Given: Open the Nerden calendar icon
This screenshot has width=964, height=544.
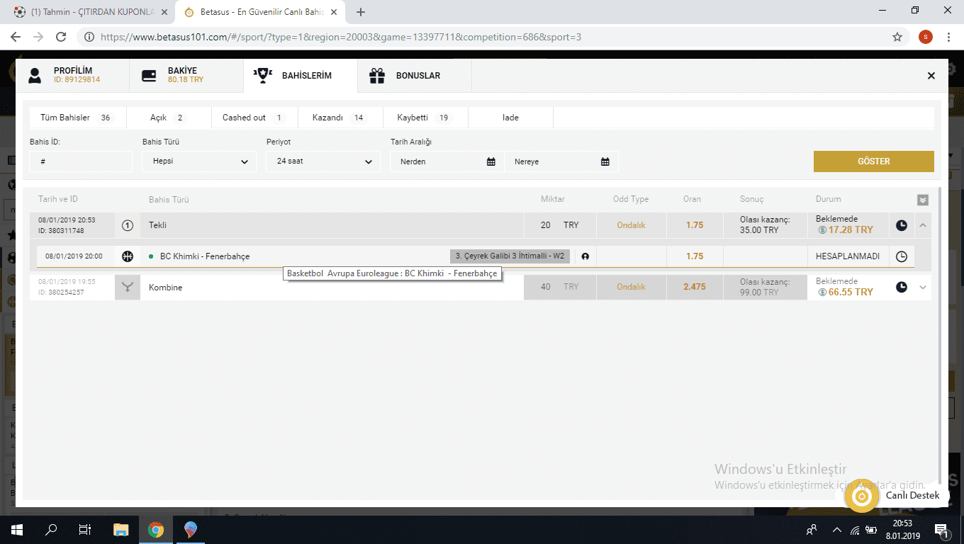Looking at the screenshot, I should [491, 161].
